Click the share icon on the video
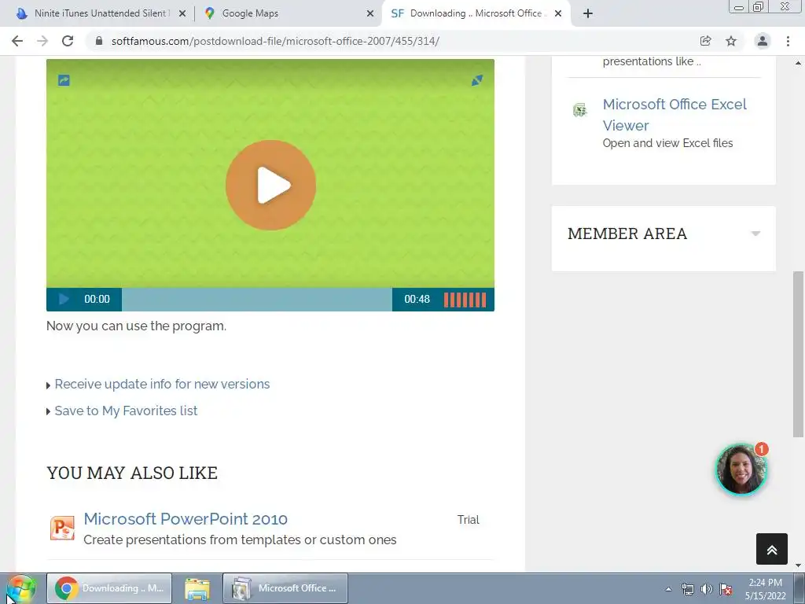The image size is (805, 604). (64, 80)
